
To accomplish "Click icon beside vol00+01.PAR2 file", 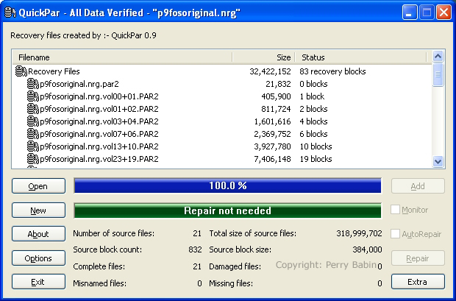I will (33, 96).
